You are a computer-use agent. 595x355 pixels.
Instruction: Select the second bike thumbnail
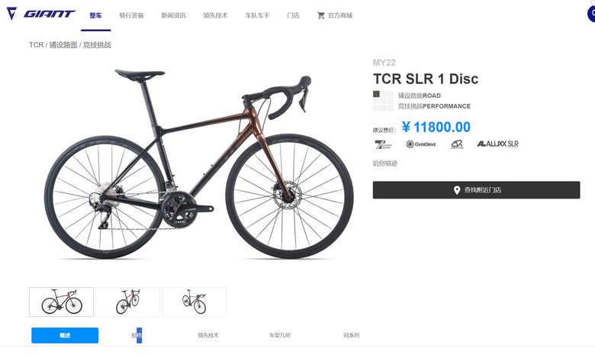pos(128,302)
